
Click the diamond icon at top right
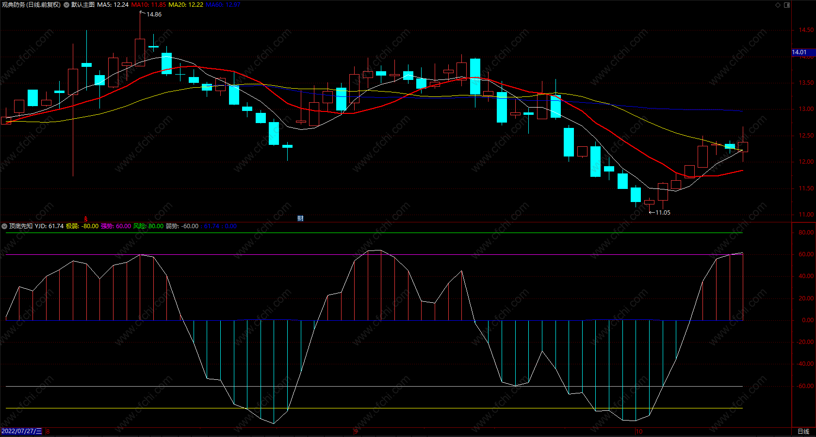point(778,5)
